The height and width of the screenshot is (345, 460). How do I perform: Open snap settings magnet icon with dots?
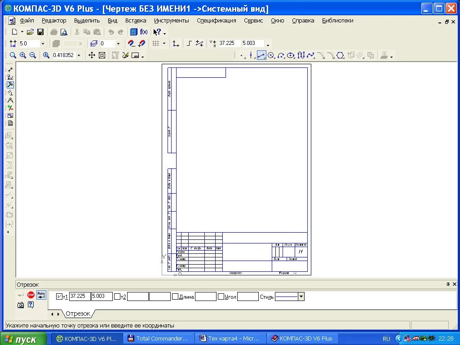pos(132,44)
